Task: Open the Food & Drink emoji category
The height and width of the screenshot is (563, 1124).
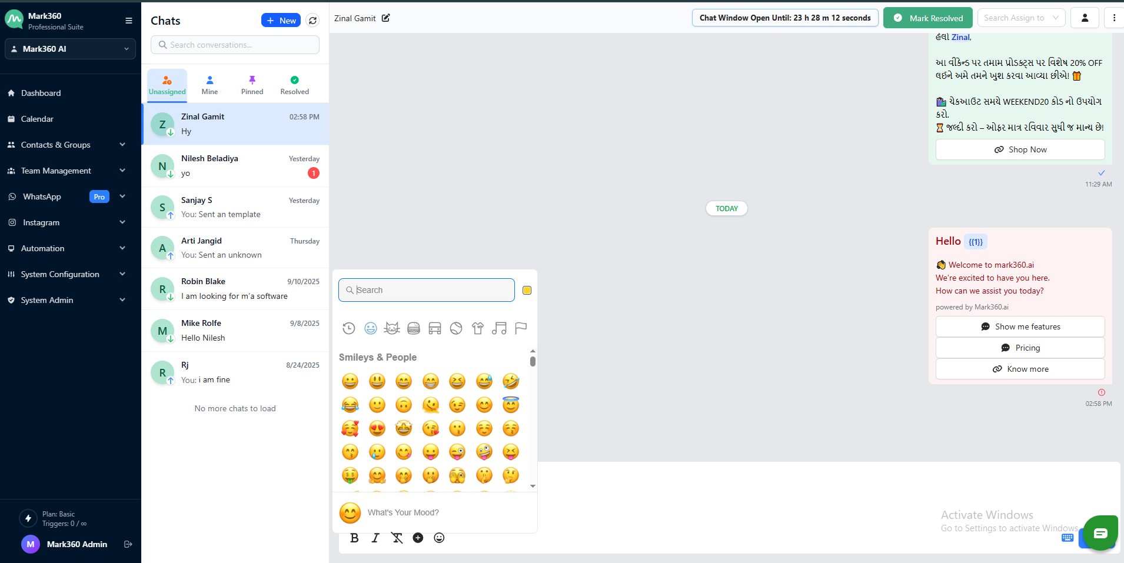Action: click(414, 328)
